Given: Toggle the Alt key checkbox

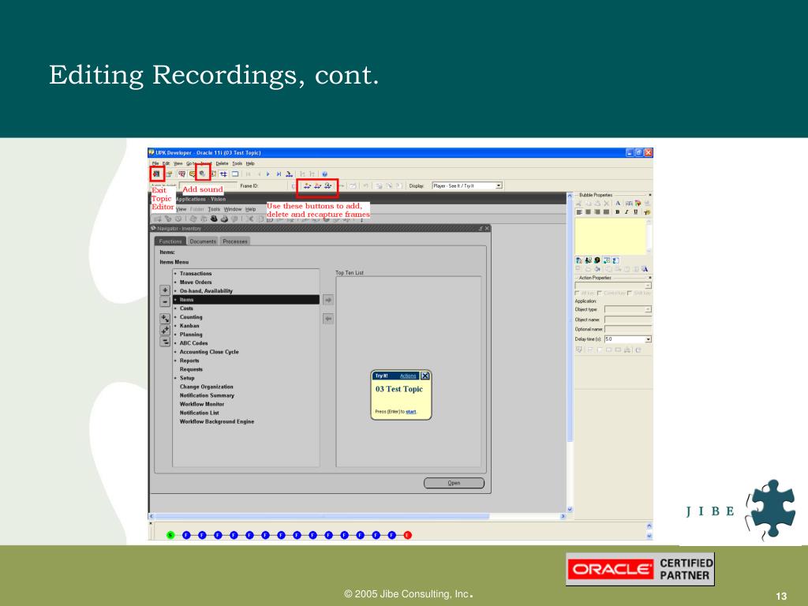Looking at the screenshot, I should (x=577, y=294).
